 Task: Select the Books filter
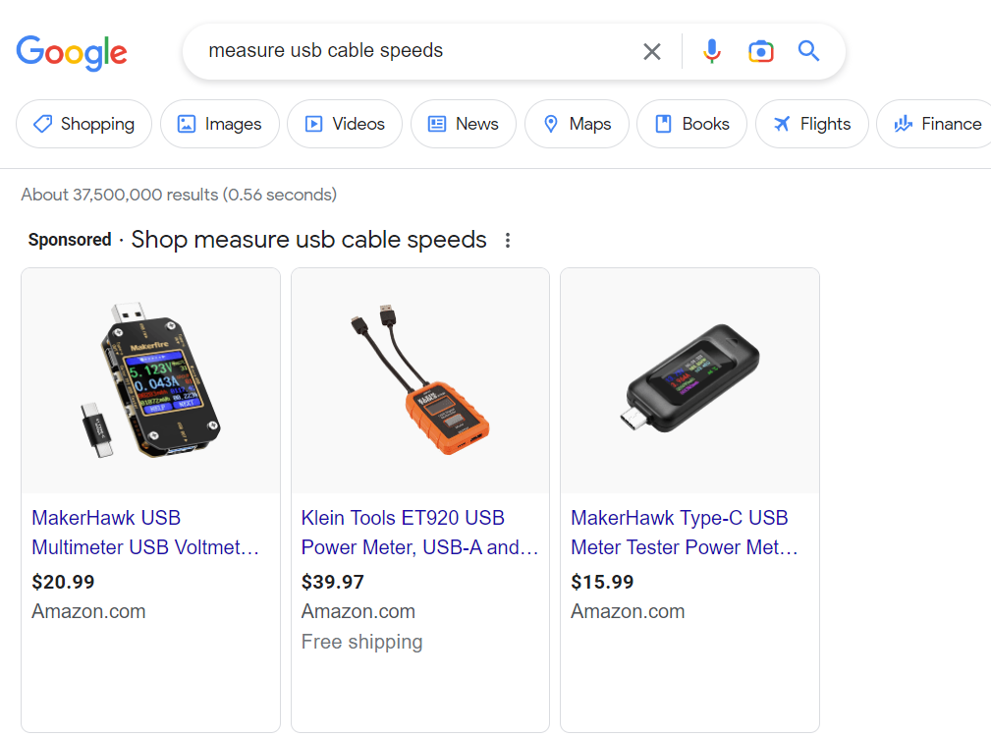click(691, 124)
